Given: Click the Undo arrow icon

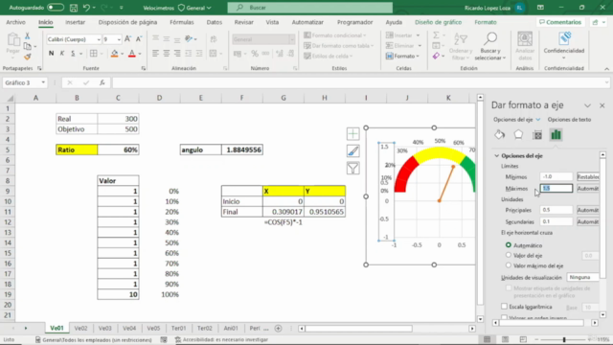Looking at the screenshot, I should pyautogui.click(x=86, y=8).
